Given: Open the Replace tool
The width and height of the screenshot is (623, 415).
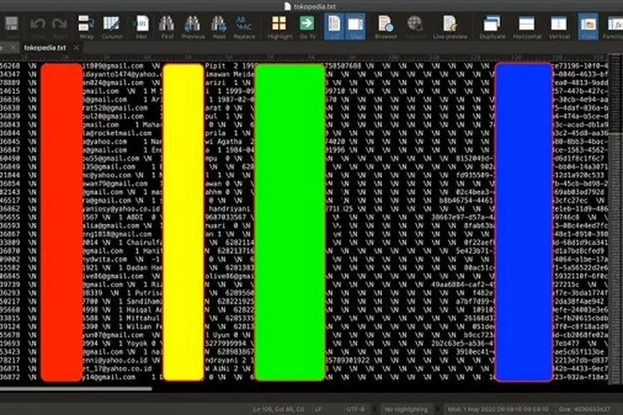Looking at the screenshot, I should click(x=244, y=27).
